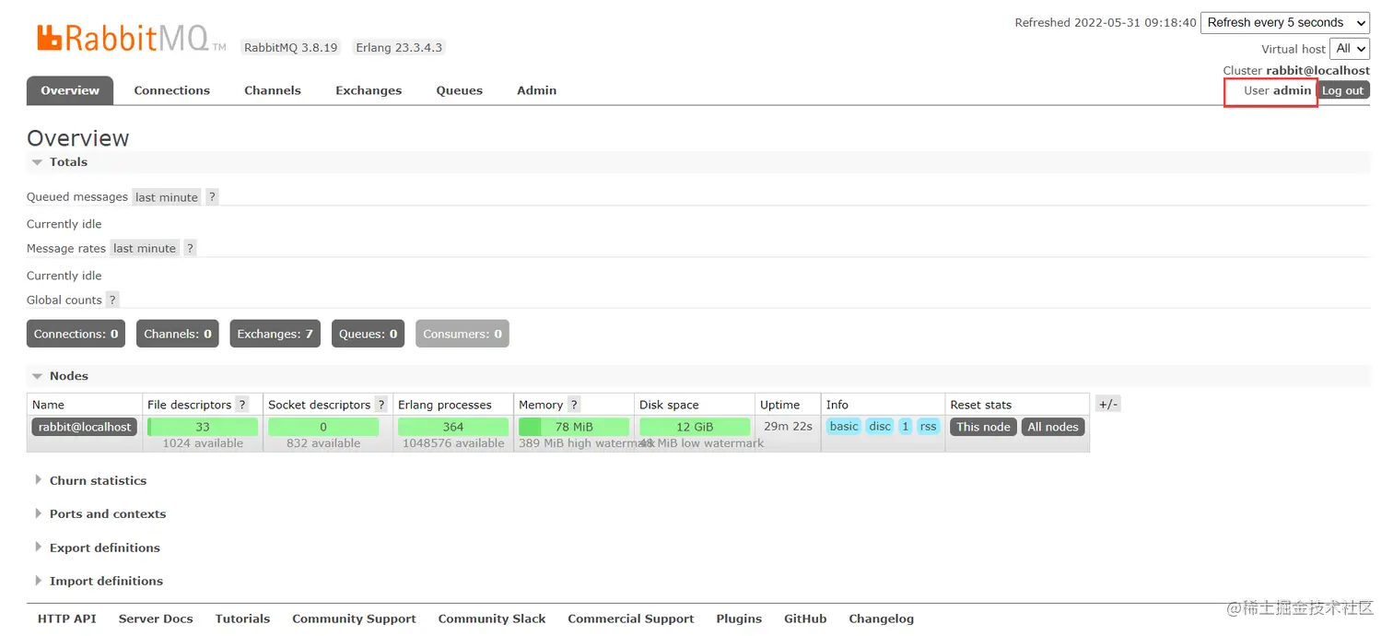The height and width of the screenshot is (636, 1393).
Task: Open the Changelog footer link
Action: (x=882, y=618)
